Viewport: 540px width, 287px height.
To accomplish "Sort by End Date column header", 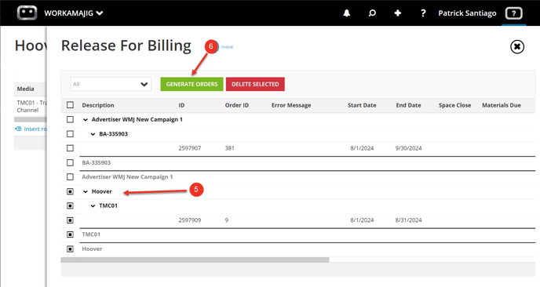I will click(408, 105).
